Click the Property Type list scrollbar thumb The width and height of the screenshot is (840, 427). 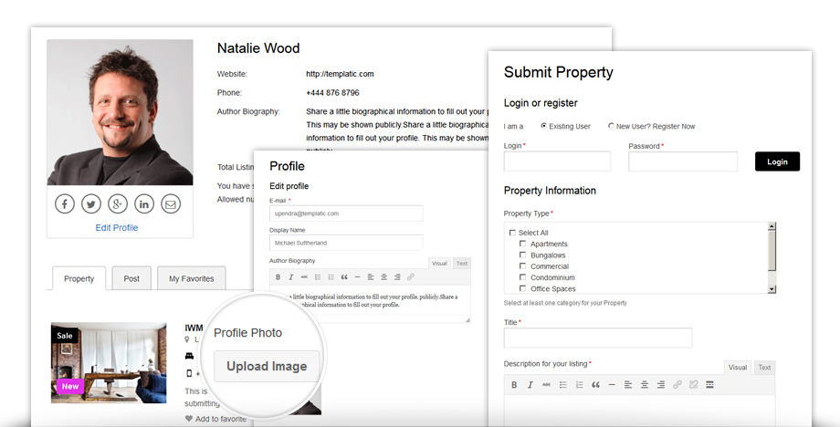[772, 250]
